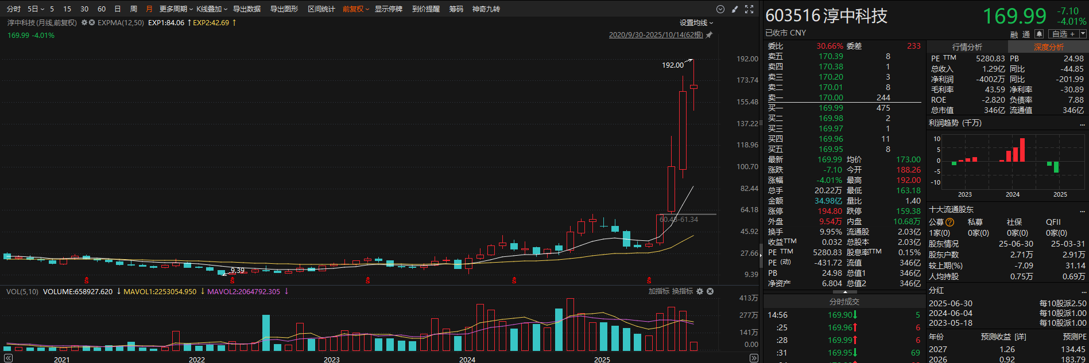Select the 15-minute period
This screenshot has height=363, width=1089.
pos(67,9)
